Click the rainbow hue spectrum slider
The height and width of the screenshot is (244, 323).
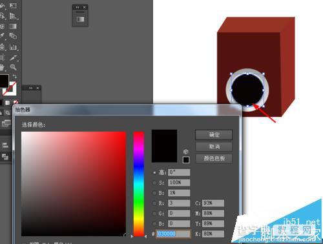click(138, 184)
